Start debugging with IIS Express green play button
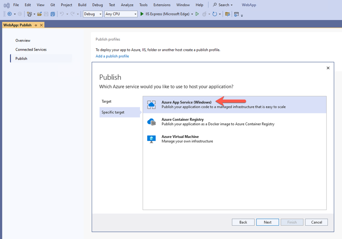This screenshot has height=239, width=342. coord(142,14)
